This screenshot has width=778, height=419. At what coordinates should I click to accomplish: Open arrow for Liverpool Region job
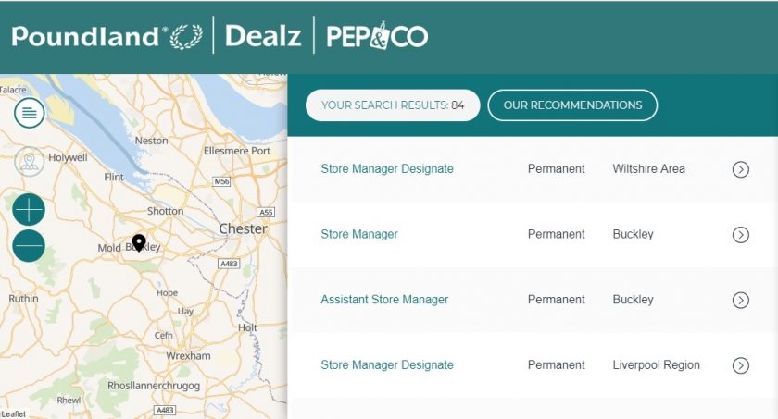[740, 365]
